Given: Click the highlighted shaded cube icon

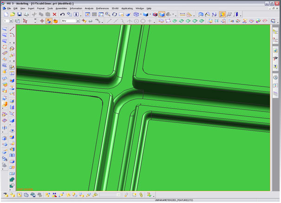Looking at the screenshot, I should [x=162, y=14].
